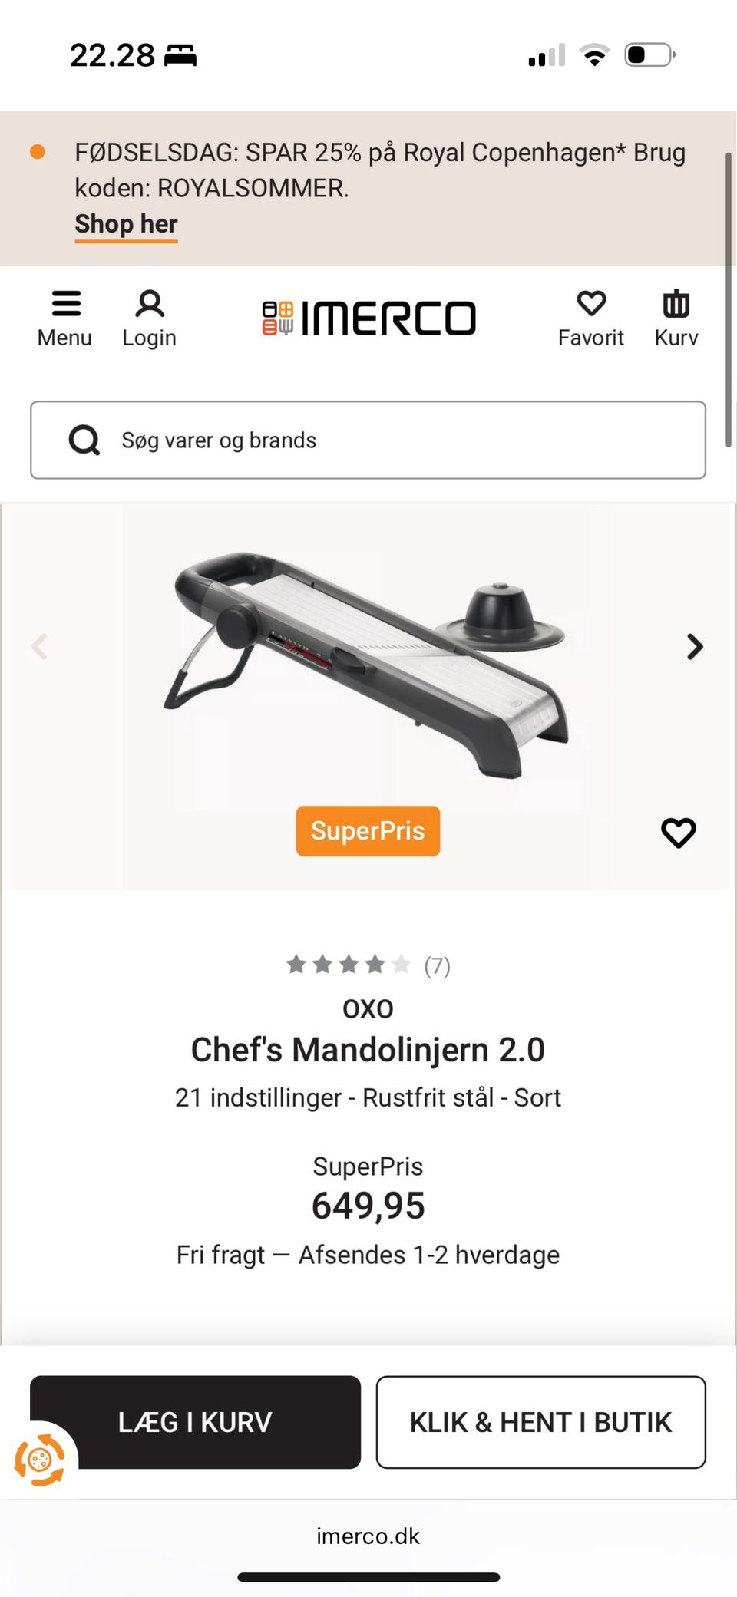Click the Imerco logo

[x=369, y=318]
